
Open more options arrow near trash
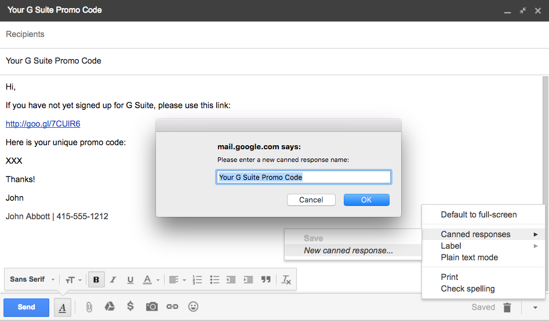pos(535,307)
